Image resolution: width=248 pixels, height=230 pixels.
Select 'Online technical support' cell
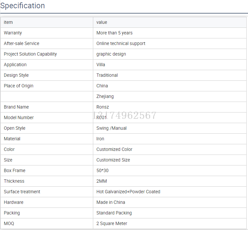point(121,43)
